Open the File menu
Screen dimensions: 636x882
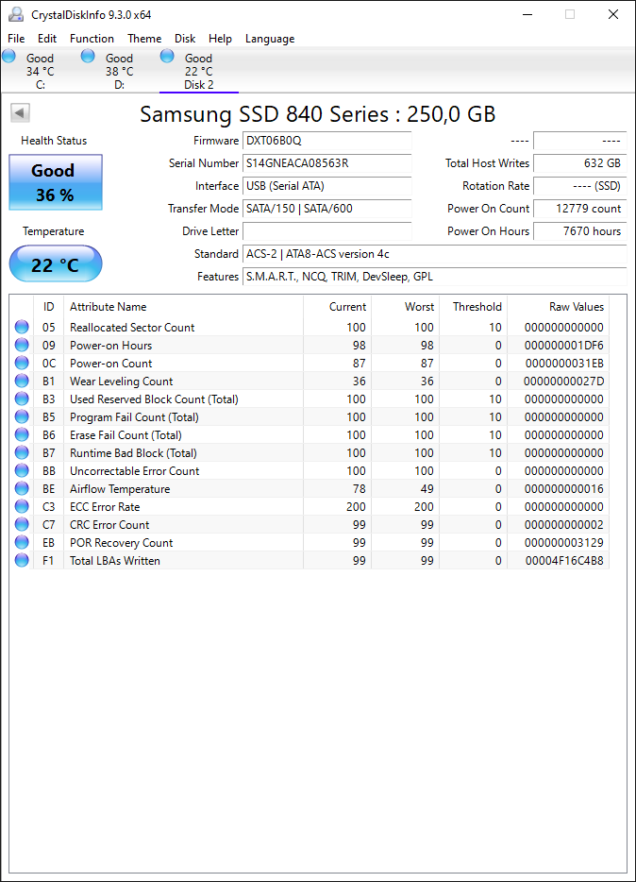(16, 39)
